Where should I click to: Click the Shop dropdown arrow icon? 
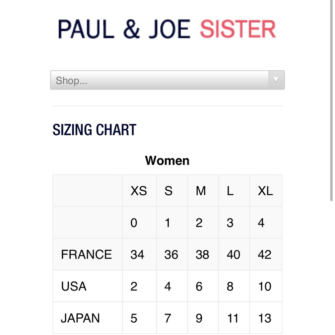coord(276,80)
